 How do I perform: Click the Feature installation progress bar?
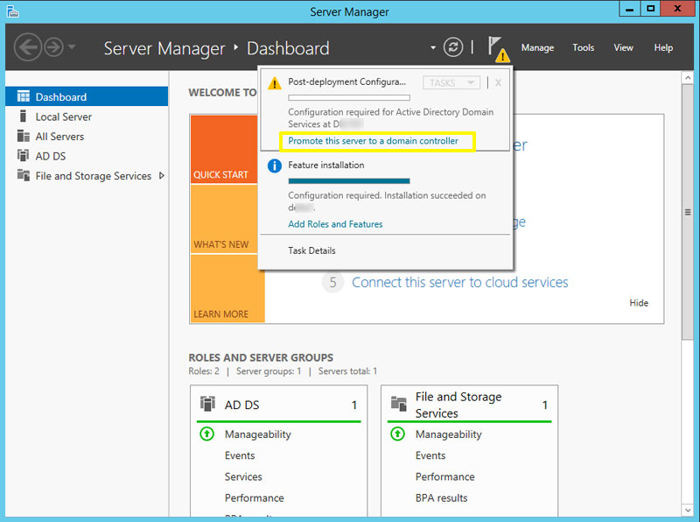pos(348,181)
